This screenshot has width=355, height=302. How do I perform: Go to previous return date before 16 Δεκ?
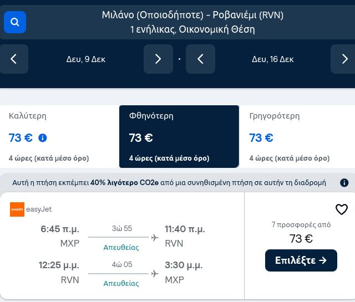point(200,59)
